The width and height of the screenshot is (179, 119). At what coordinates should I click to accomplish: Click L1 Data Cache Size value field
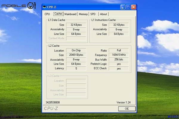(x=76, y=25)
